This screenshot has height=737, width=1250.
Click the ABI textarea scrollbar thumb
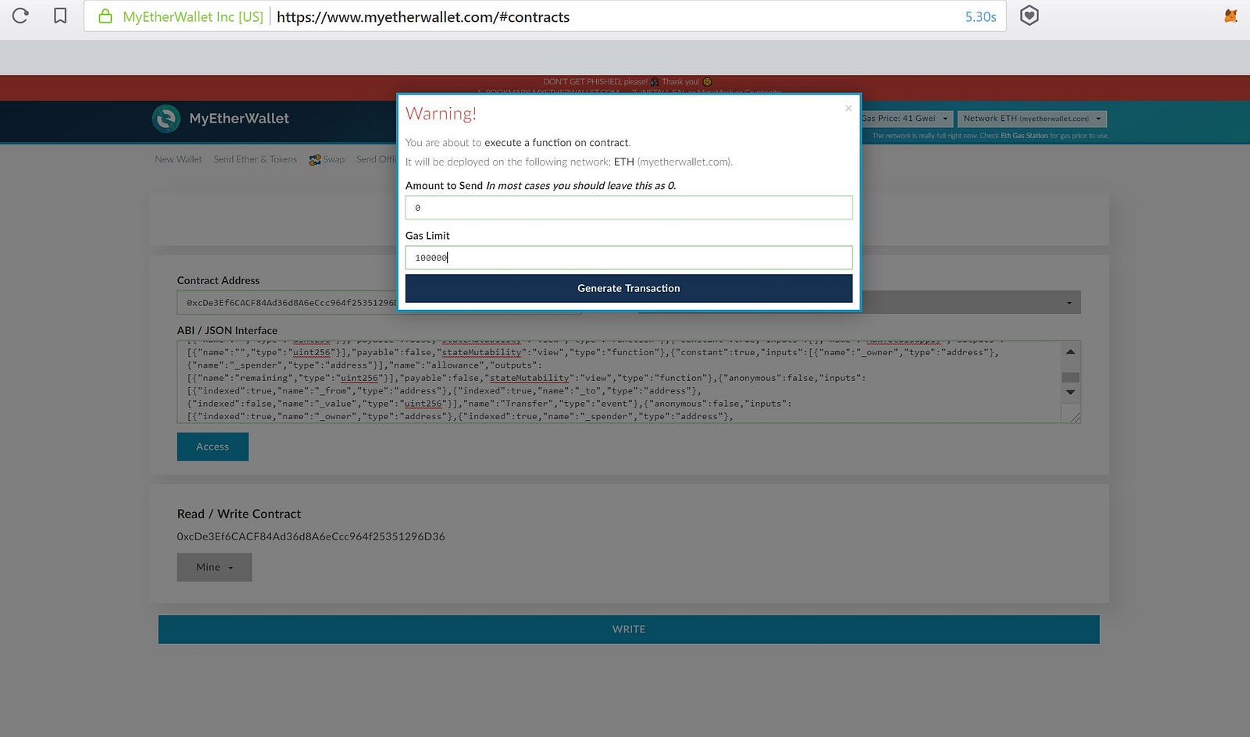1070,377
